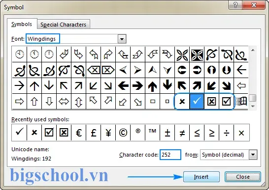Pick the hollow left arrow at row end

pyautogui.click(x=241, y=85)
